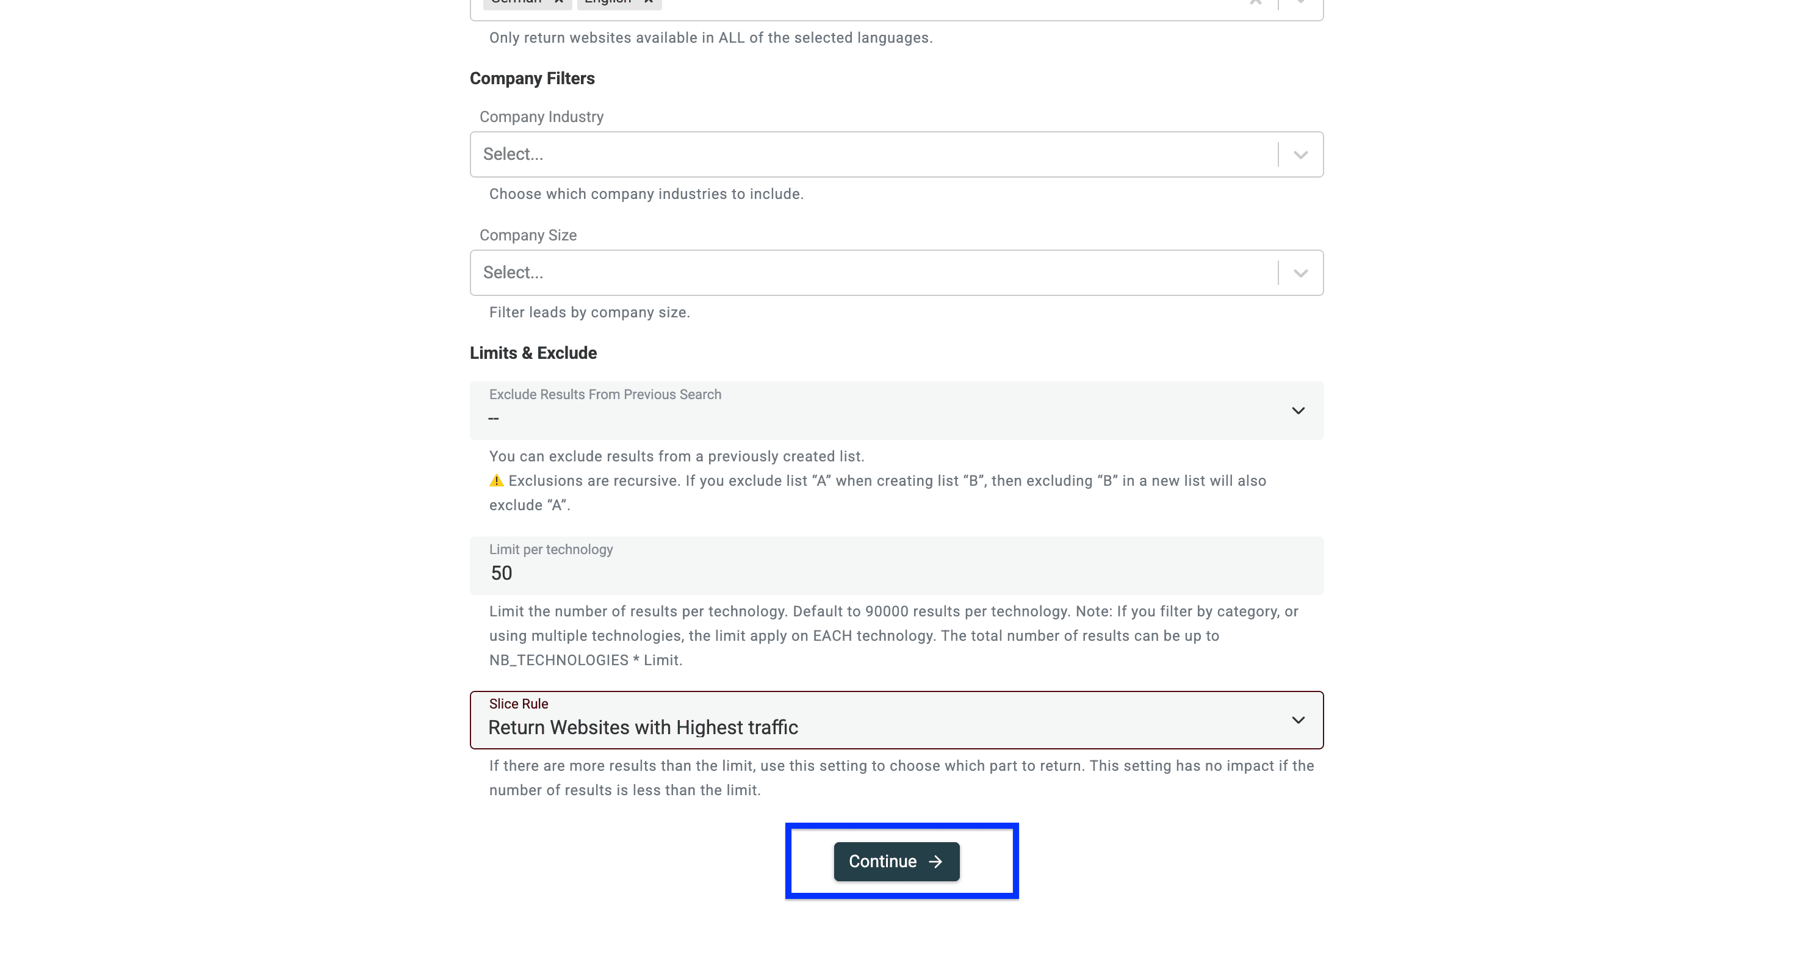Image resolution: width=1794 pixels, height=974 pixels.
Task: Click the 'Company Filters' section heading
Action: (532, 79)
